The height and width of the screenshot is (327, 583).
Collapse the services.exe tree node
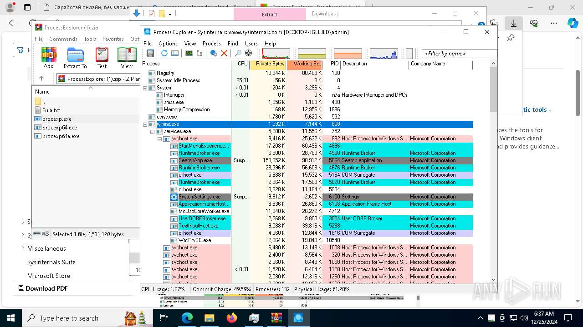pyautogui.click(x=152, y=131)
